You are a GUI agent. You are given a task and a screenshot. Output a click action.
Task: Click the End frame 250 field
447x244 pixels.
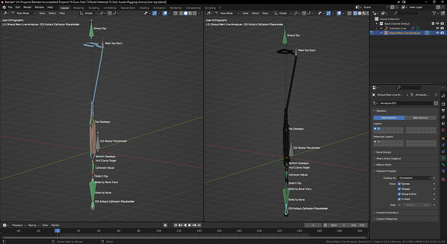click(x=358, y=225)
